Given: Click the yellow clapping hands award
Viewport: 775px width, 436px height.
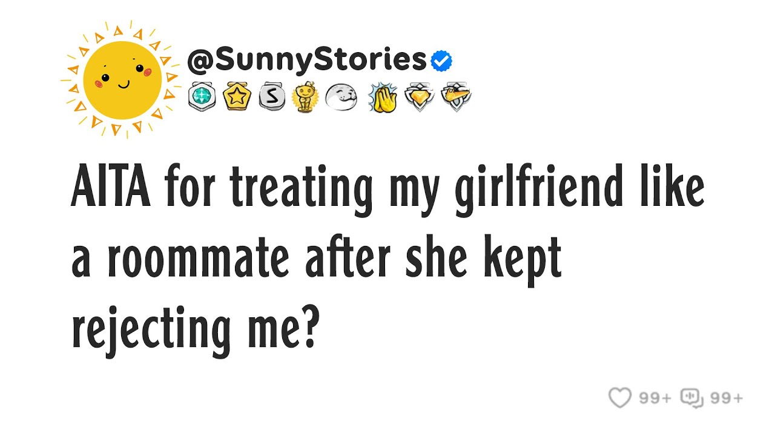Looking at the screenshot, I should [382, 97].
